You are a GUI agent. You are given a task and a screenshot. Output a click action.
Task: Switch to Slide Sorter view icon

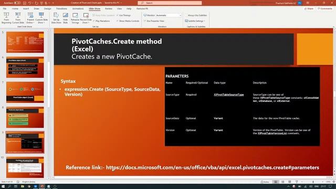pos(283,182)
